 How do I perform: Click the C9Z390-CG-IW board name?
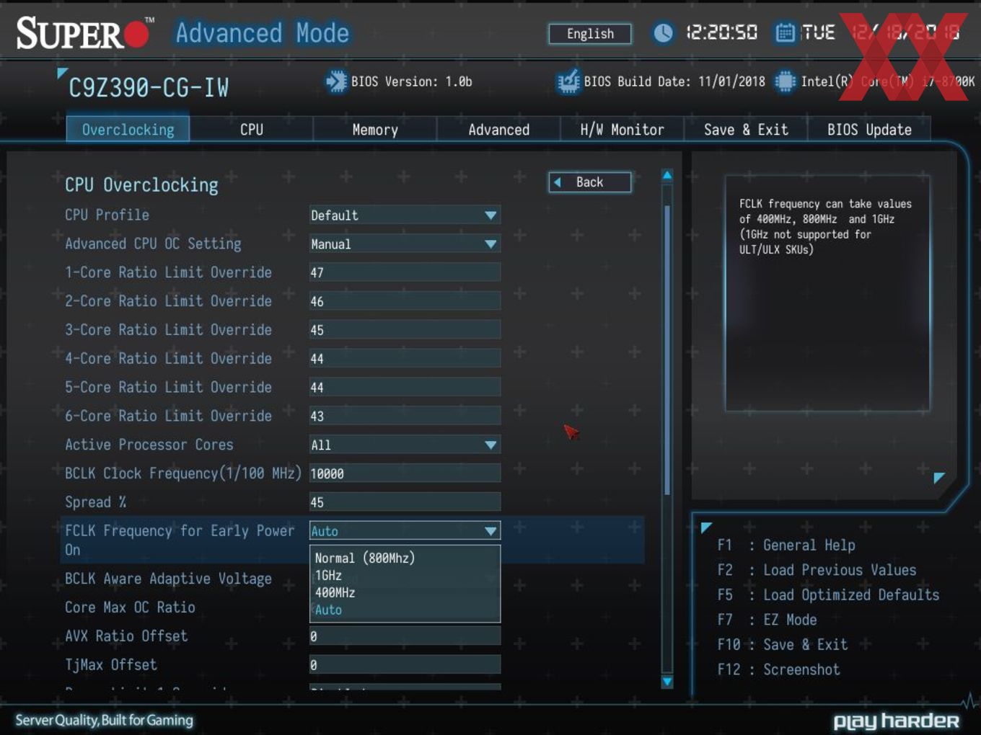click(x=148, y=88)
